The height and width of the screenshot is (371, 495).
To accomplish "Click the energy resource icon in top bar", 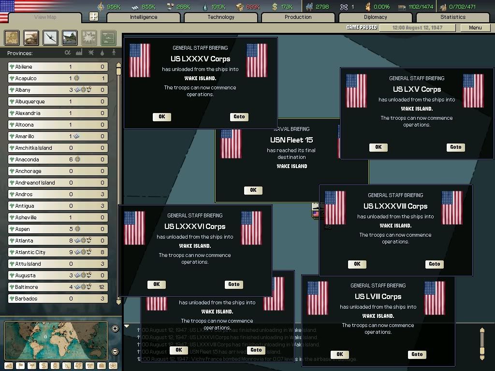I will [101, 6].
